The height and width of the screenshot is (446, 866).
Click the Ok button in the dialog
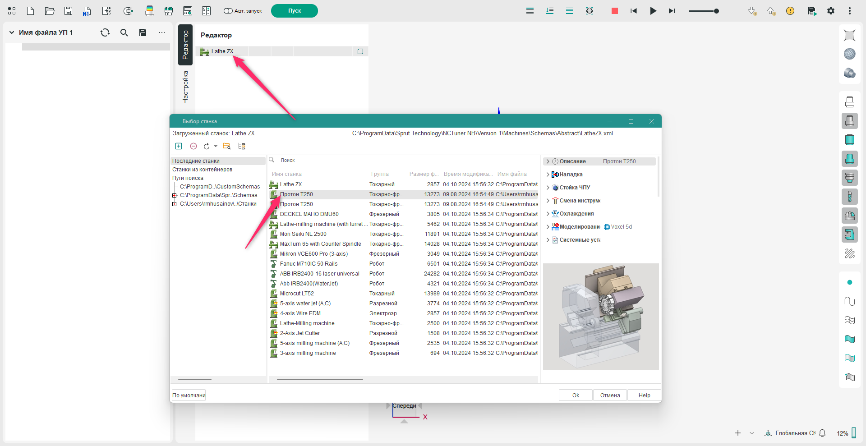click(576, 395)
